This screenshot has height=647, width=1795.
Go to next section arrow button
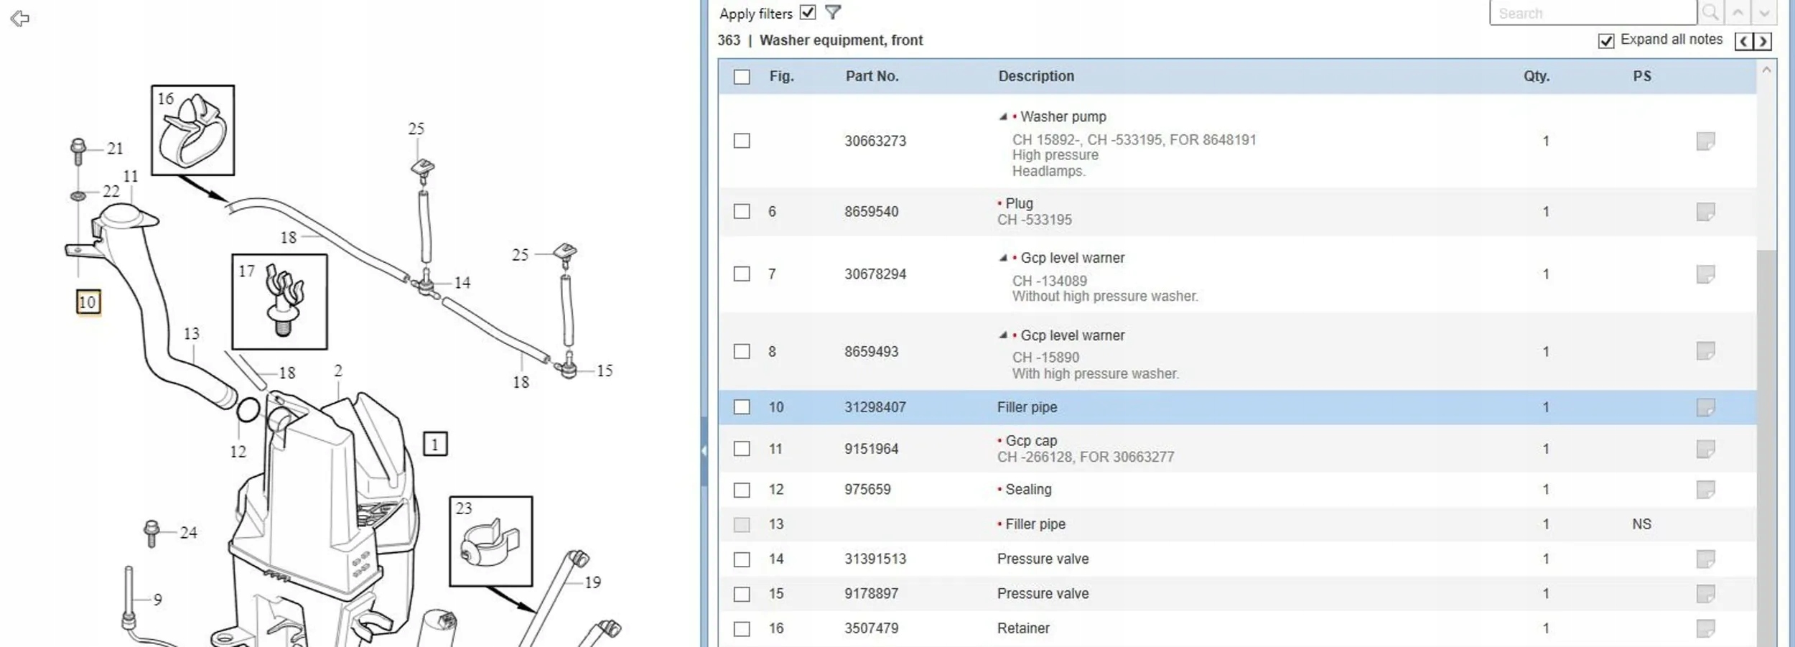click(1763, 41)
